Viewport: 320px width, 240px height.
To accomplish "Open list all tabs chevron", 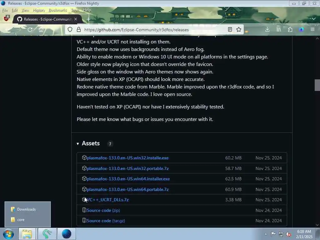I will (x=314, y=18).
